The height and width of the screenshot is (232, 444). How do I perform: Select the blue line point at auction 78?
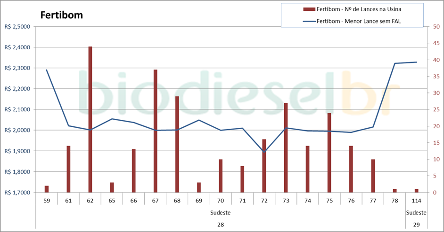395,63
